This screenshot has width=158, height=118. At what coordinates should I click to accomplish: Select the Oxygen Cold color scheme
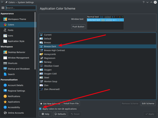point(97,74)
